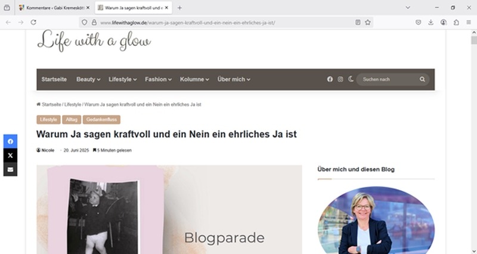Screen dimensions: 477x254
Task: Open the author link Nicole
Action: click(x=48, y=150)
